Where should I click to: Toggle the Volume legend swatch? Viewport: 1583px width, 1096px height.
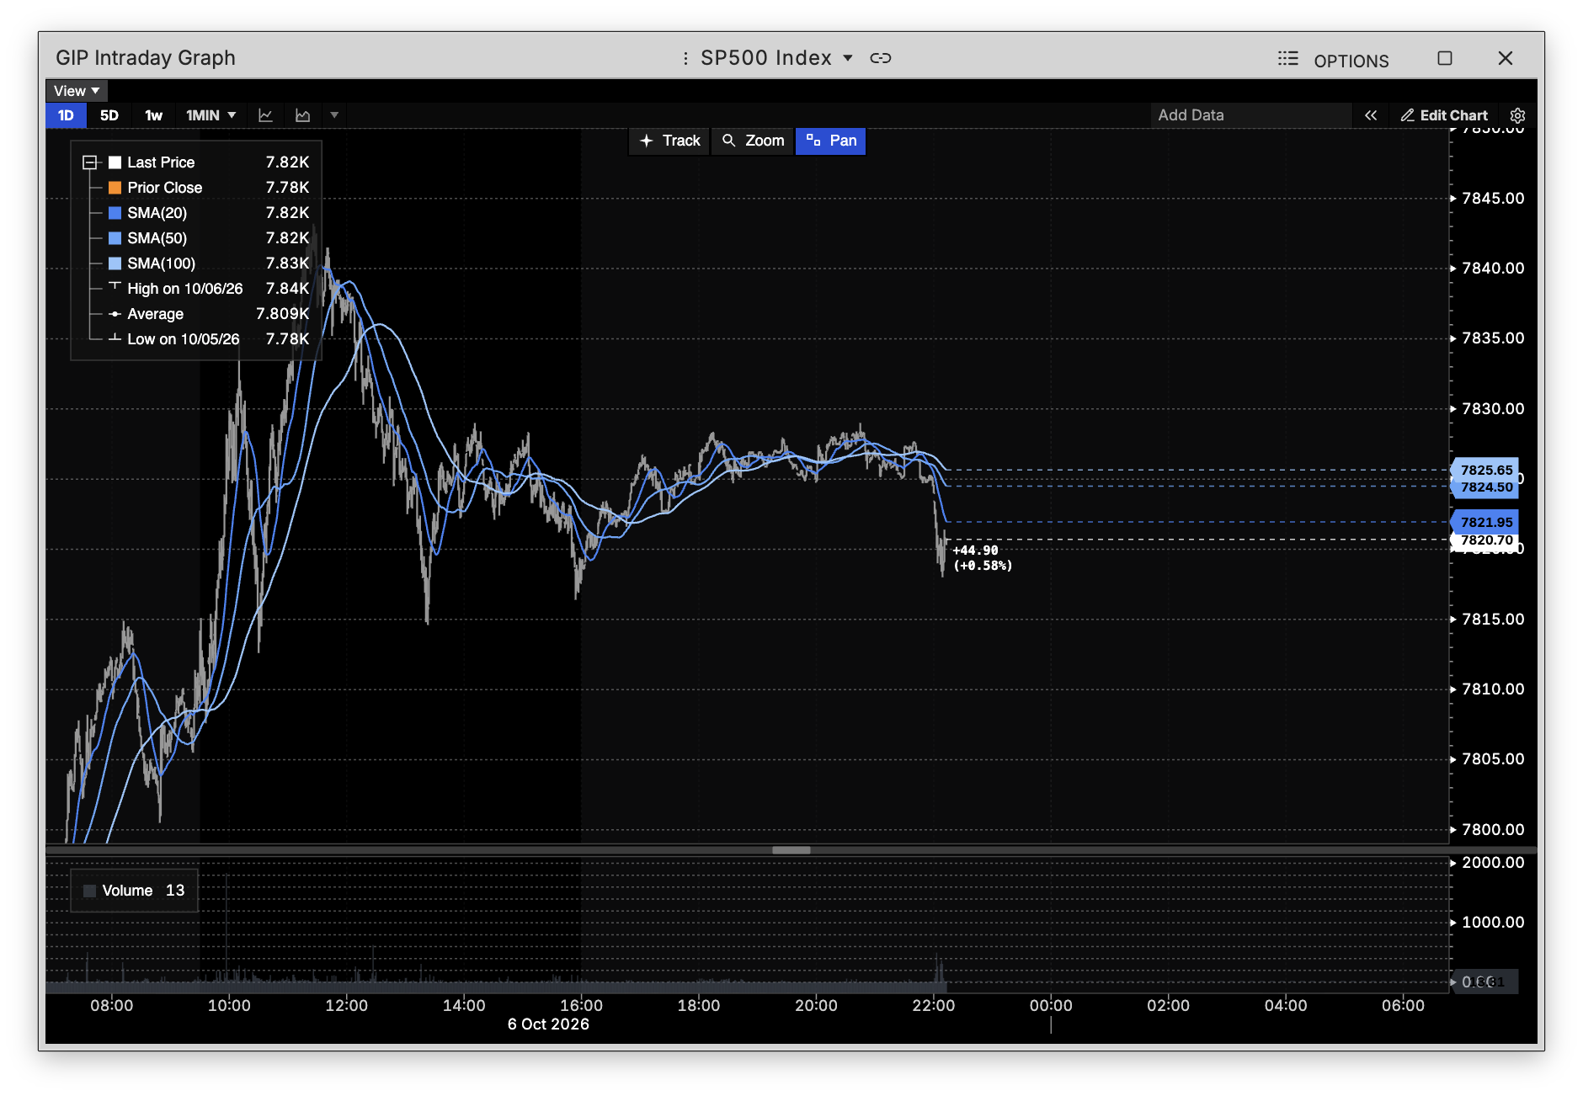[x=90, y=891]
